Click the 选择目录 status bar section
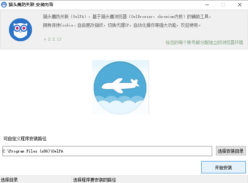 pos(10,180)
